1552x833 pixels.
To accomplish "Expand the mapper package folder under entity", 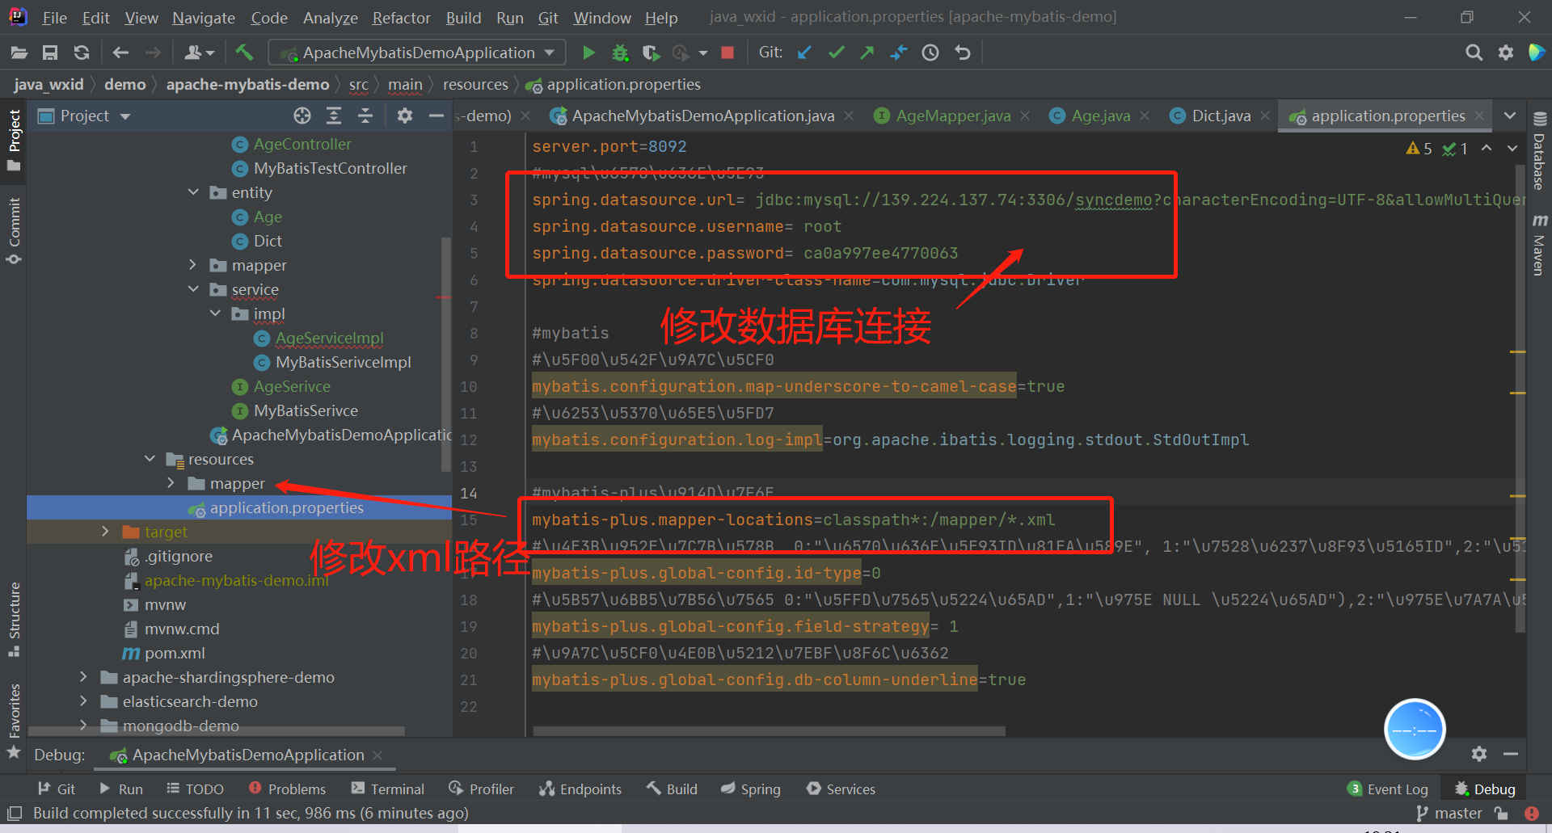I will pyautogui.click(x=192, y=265).
